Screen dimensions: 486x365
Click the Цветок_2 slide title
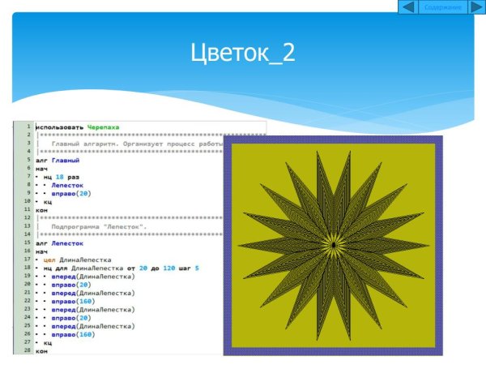click(242, 53)
